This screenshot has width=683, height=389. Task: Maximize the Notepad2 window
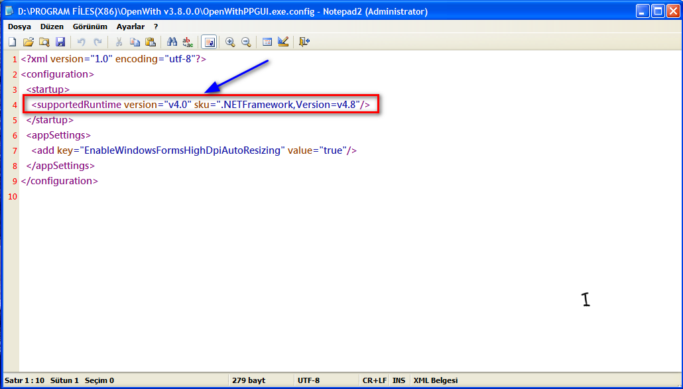[658, 11]
